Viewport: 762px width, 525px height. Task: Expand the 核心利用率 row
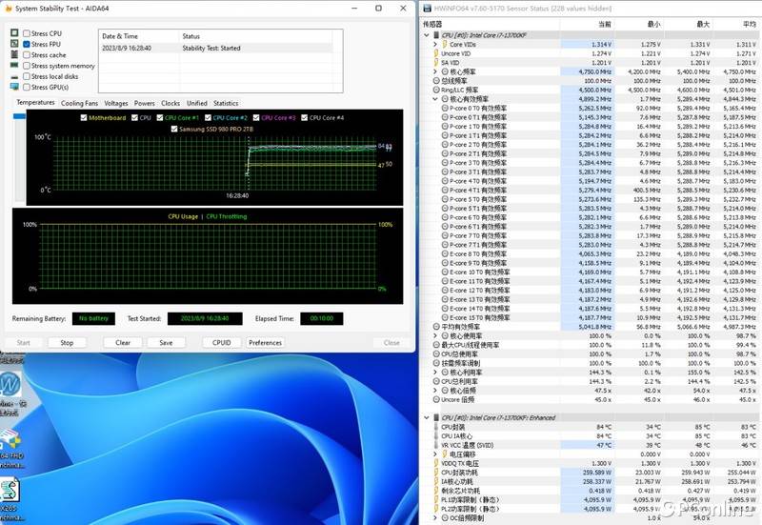point(435,373)
